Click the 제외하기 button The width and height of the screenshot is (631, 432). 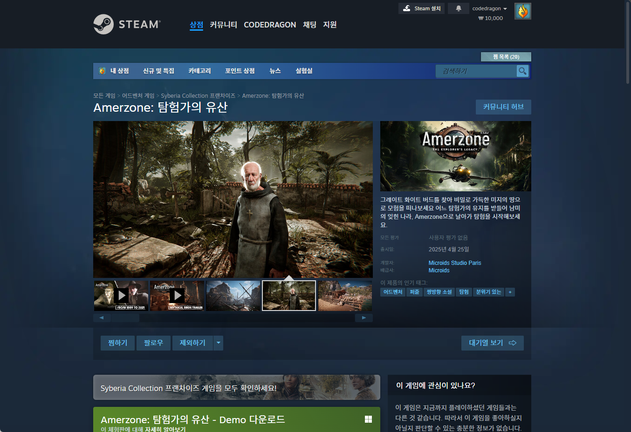pyautogui.click(x=192, y=343)
